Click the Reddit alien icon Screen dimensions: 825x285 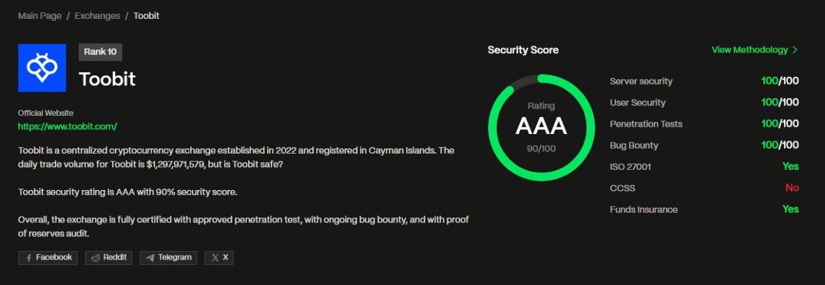click(x=96, y=258)
